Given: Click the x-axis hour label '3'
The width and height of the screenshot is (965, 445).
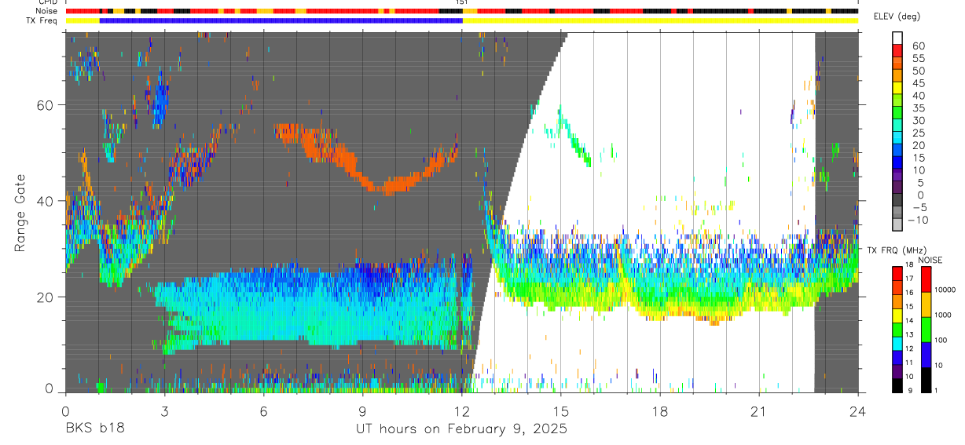Looking at the screenshot, I should click(x=164, y=410).
